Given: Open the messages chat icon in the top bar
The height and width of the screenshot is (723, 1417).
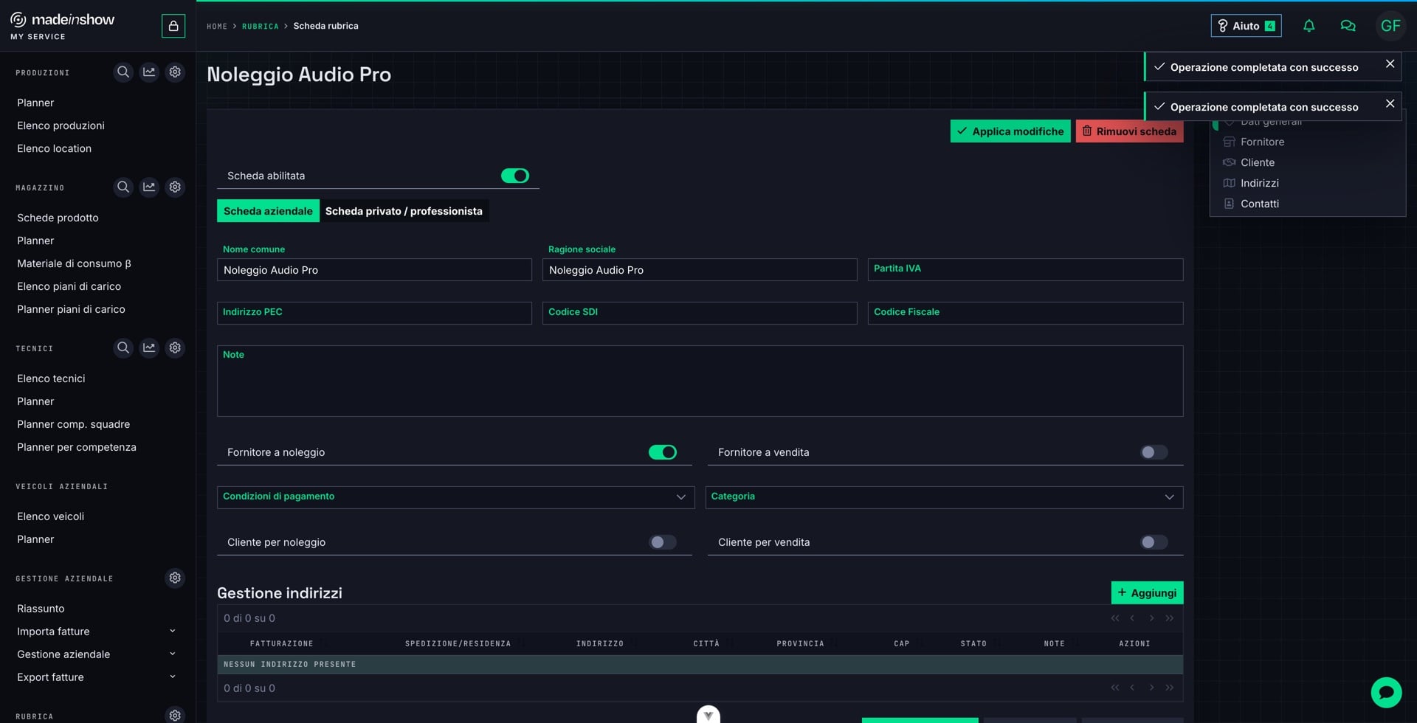Looking at the screenshot, I should click(1348, 26).
